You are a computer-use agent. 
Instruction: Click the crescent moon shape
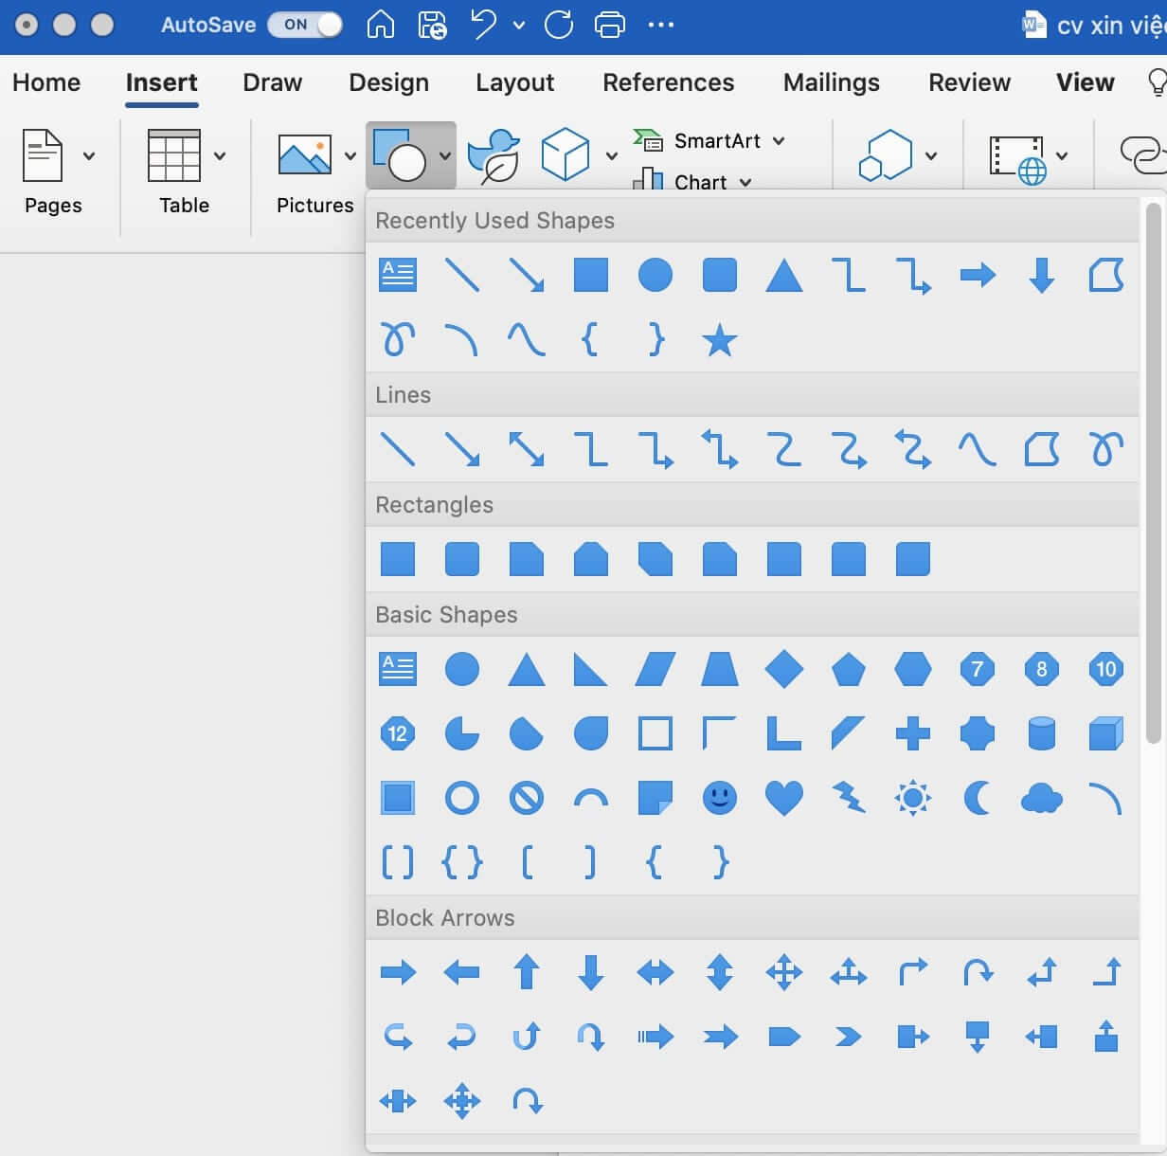977,798
